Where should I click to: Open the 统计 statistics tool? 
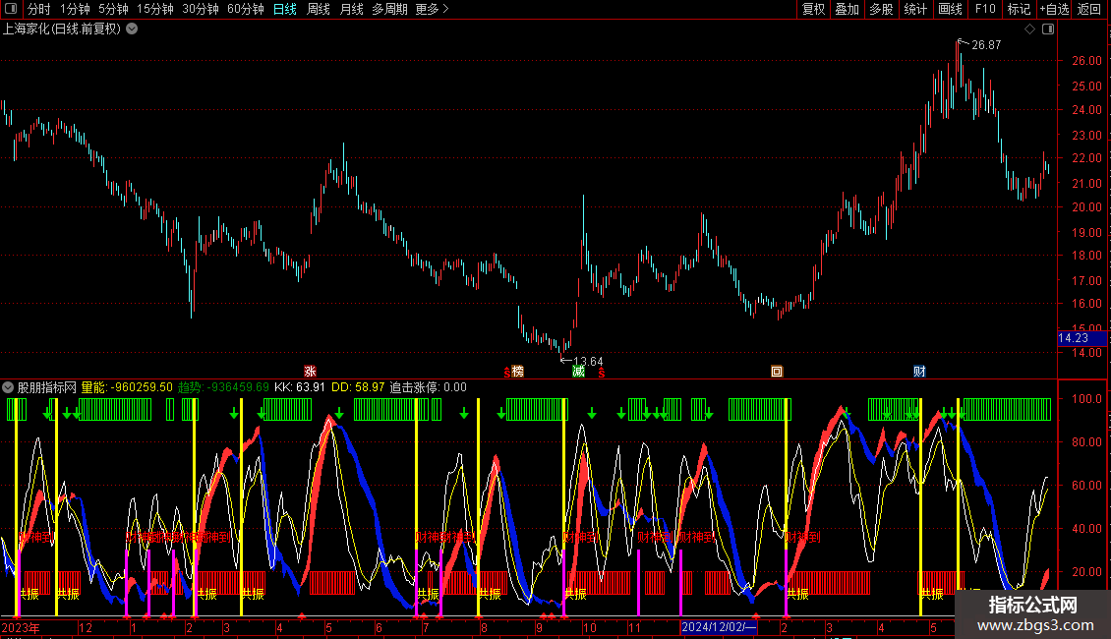(915, 9)
